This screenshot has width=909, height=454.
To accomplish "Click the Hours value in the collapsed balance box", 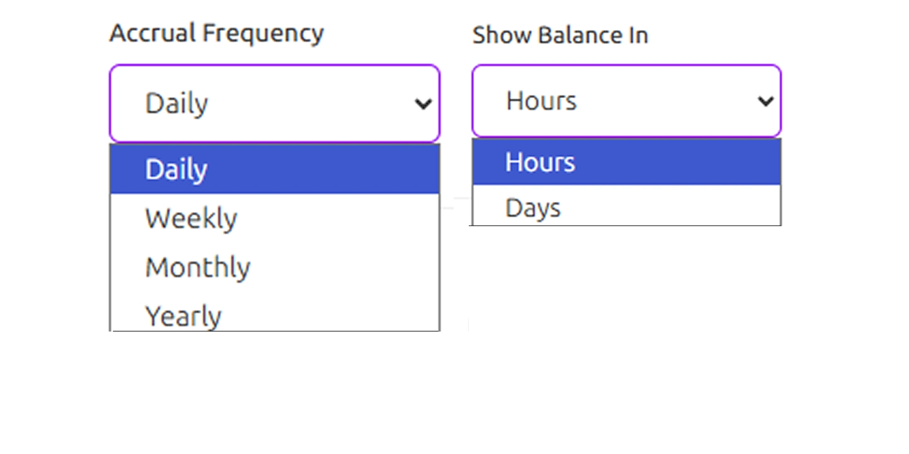I will pyautogui.click(x=541, y=101).
